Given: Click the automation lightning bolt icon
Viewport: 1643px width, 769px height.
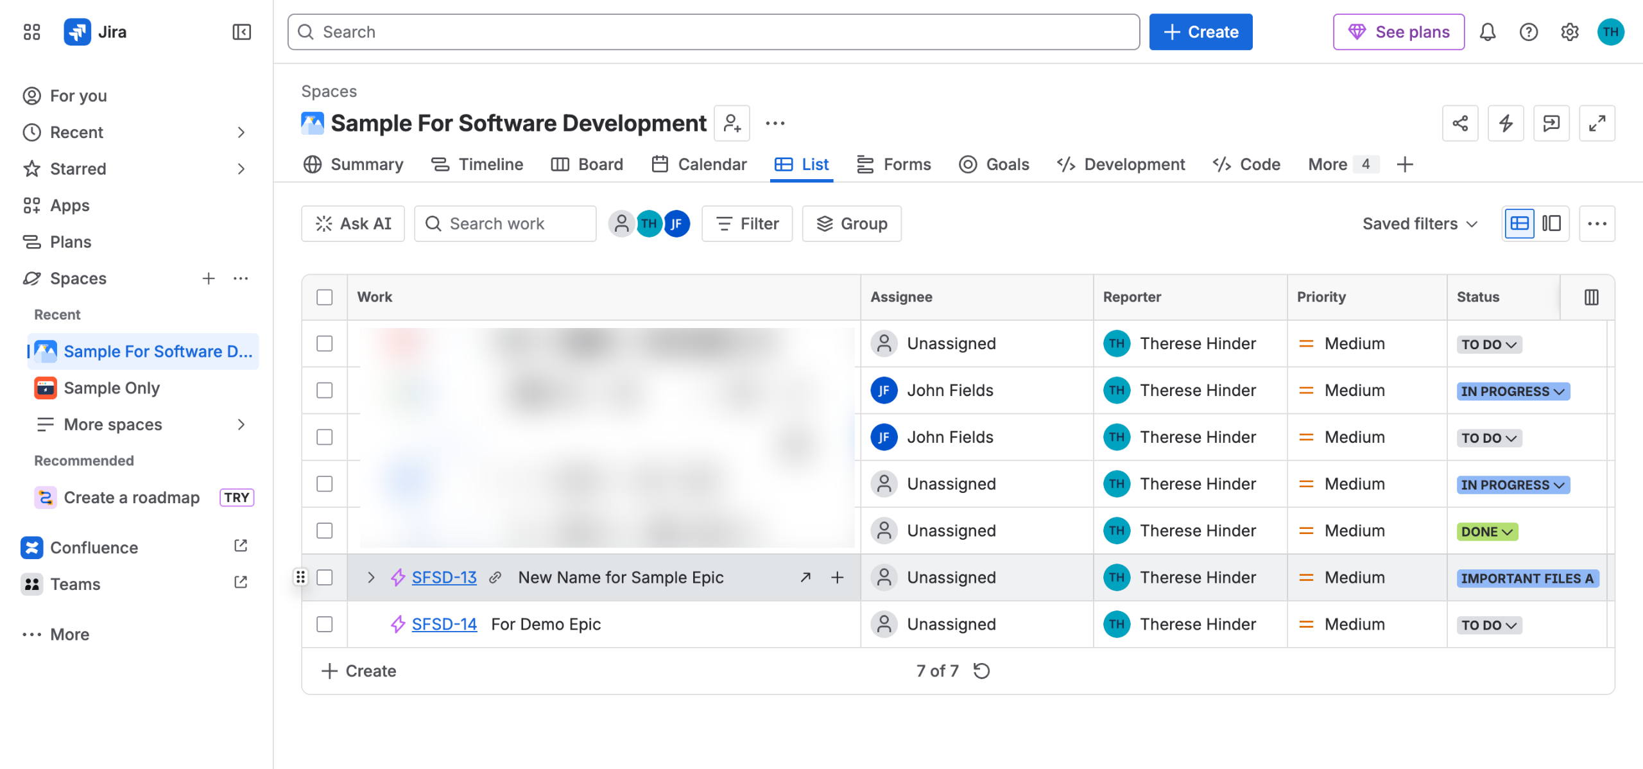Looking at the screenshot, I should [1506, 123].
